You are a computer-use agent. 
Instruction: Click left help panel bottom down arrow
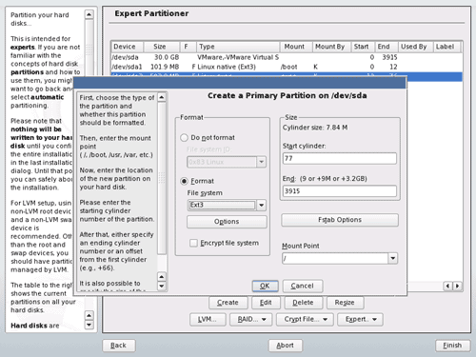89,326
